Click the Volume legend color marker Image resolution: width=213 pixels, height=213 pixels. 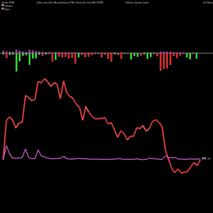(x=3, y=6)
